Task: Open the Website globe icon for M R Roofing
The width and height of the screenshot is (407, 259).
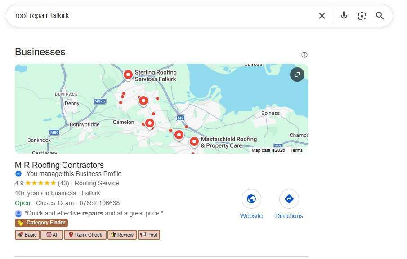Action: (251, 198)
